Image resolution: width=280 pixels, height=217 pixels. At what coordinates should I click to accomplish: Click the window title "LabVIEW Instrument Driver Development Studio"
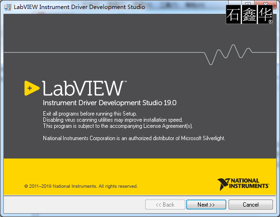coord(79,7)
